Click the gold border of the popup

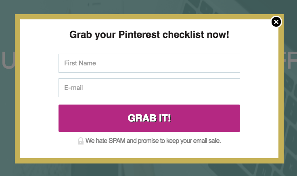point(17,89)
